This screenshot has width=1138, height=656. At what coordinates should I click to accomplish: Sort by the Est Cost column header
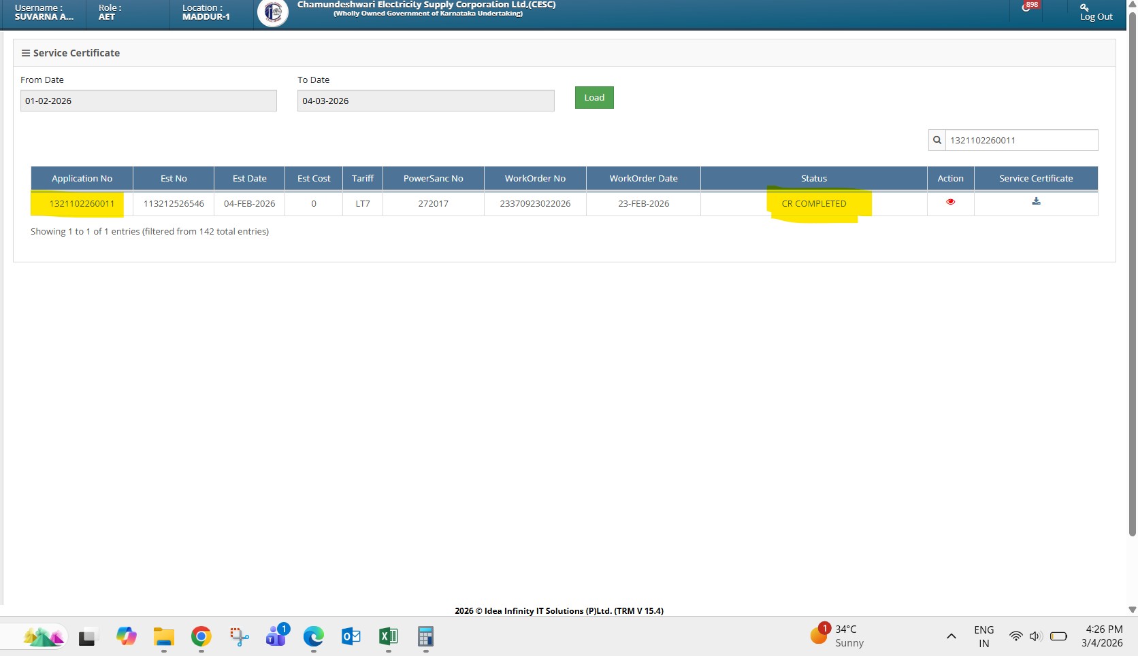(x=314, y=178)
